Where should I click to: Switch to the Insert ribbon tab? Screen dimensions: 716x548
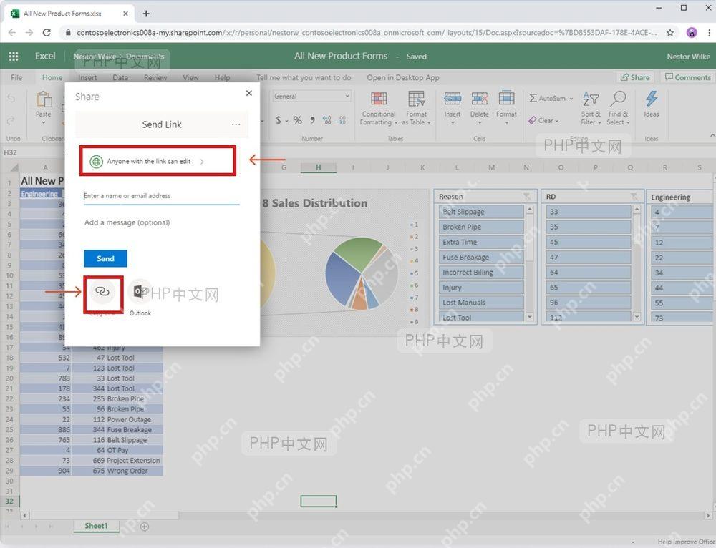87,77
